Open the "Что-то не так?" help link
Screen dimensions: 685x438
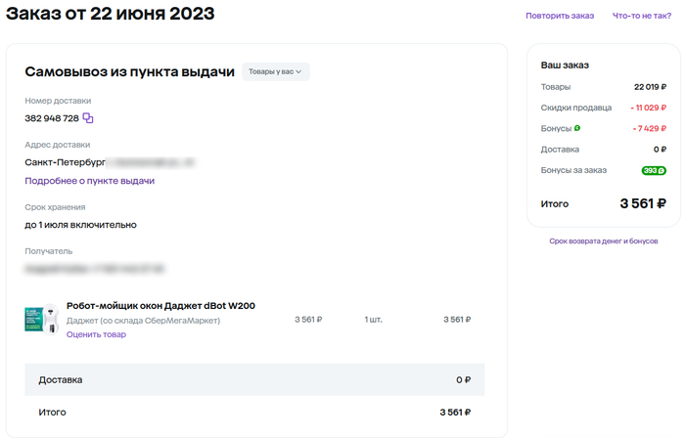click(x=642, y=16)
